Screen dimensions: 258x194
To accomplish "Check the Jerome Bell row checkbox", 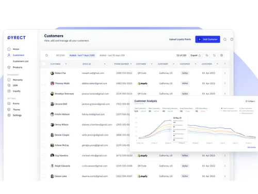I will (x=44, y=104).
